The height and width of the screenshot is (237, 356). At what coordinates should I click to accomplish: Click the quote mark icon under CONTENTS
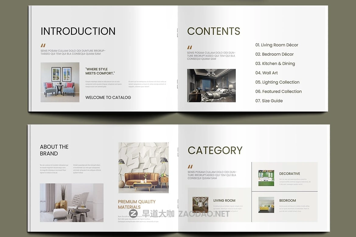tap(190, 47)
